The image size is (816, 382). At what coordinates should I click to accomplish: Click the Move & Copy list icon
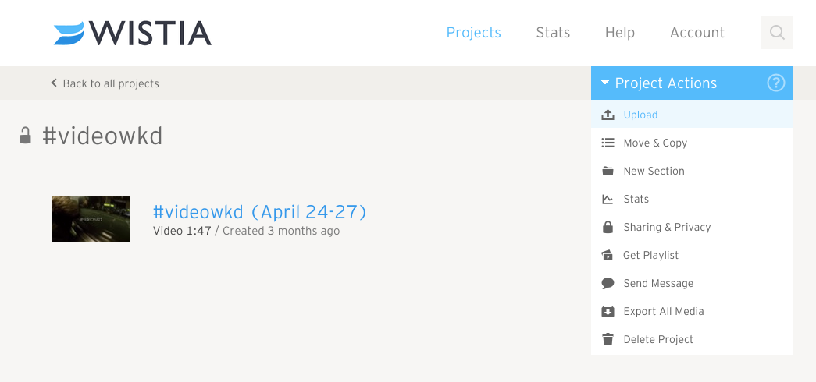(x=608, y=143)
